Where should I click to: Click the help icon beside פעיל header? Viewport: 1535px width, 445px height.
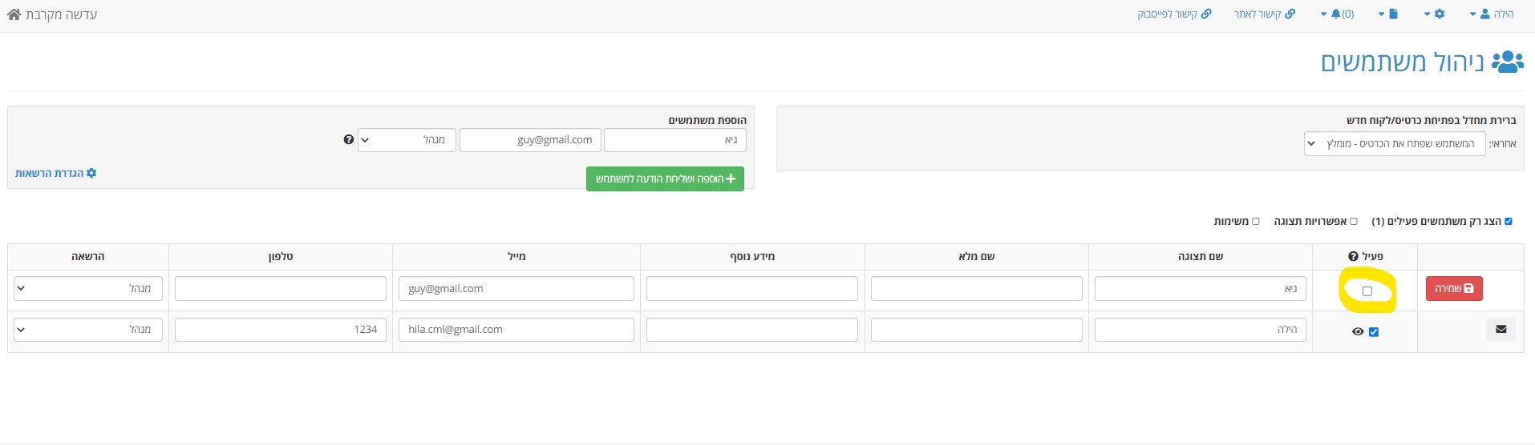1354,256
